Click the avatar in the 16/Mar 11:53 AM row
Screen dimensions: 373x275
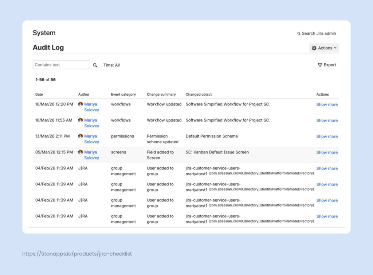tap(81, 120)
